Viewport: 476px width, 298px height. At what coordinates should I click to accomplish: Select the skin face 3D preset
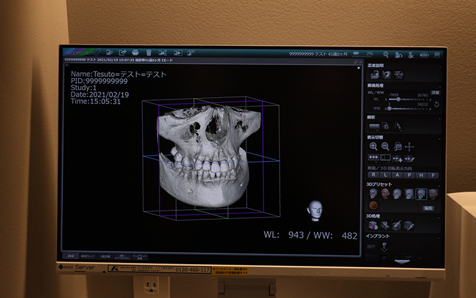pos(385,194)
